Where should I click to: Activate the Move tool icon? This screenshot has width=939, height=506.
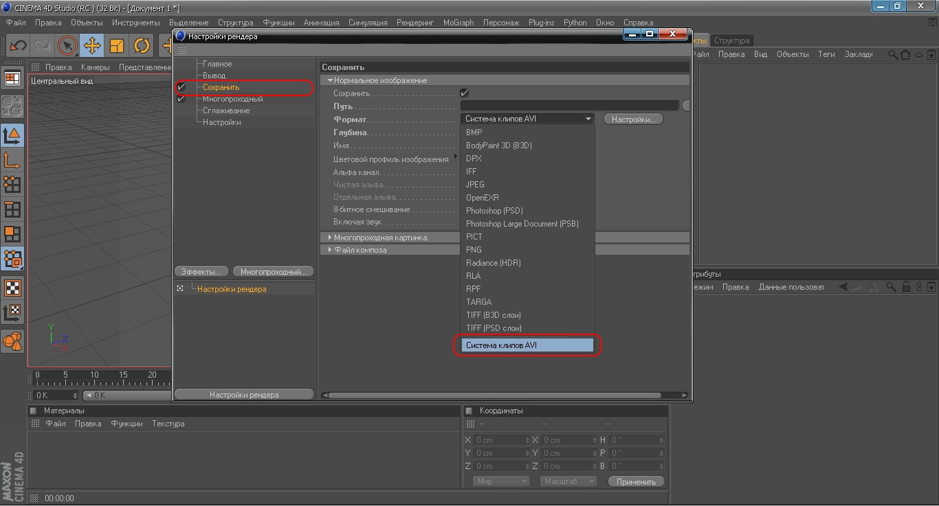(91, 46)
